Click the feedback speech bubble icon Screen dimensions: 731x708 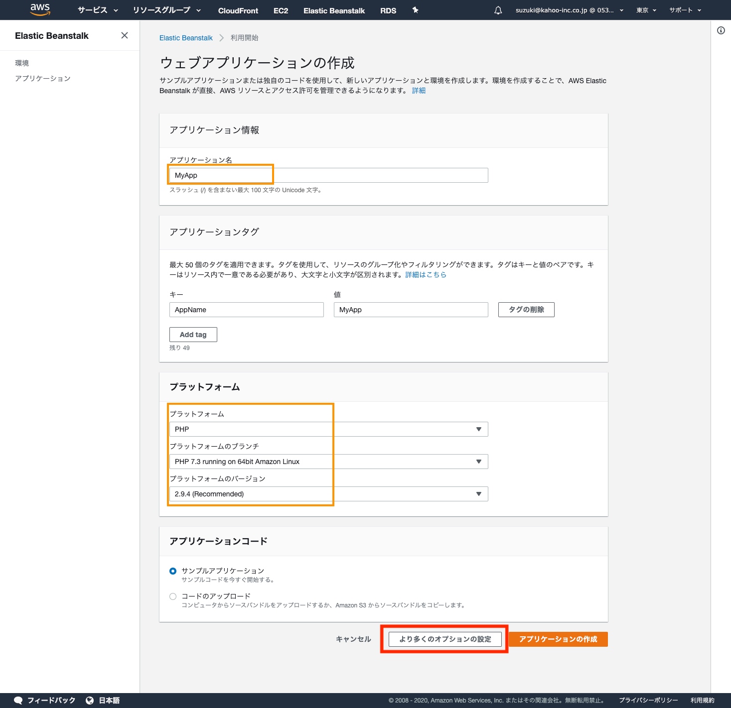pos(18,700)
